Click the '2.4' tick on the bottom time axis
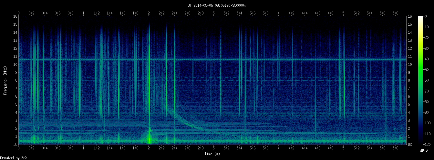The height and width of the screenshot is (160, 434). (x=175, y=148)
